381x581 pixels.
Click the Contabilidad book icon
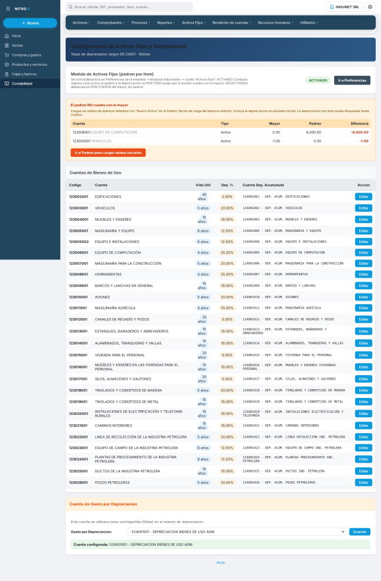(6, 84)
